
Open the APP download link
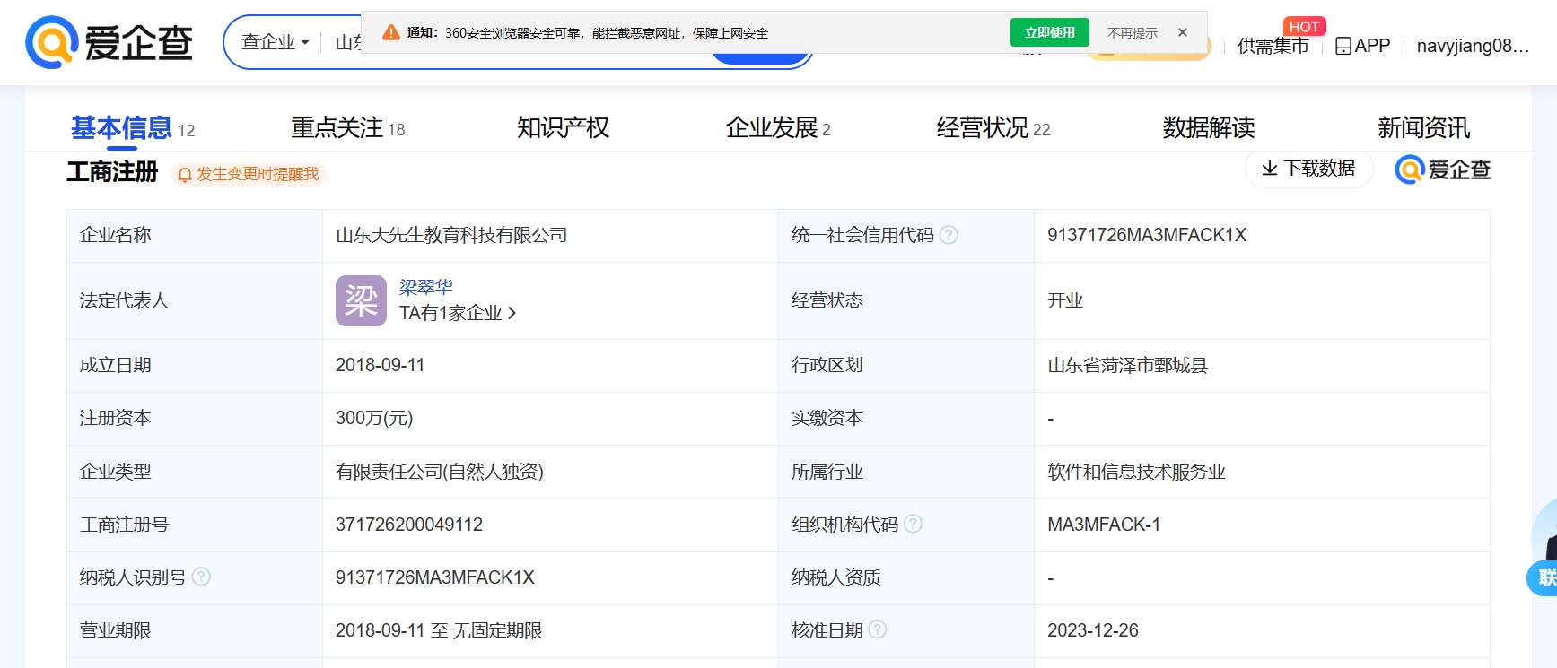coord(1362,46)
